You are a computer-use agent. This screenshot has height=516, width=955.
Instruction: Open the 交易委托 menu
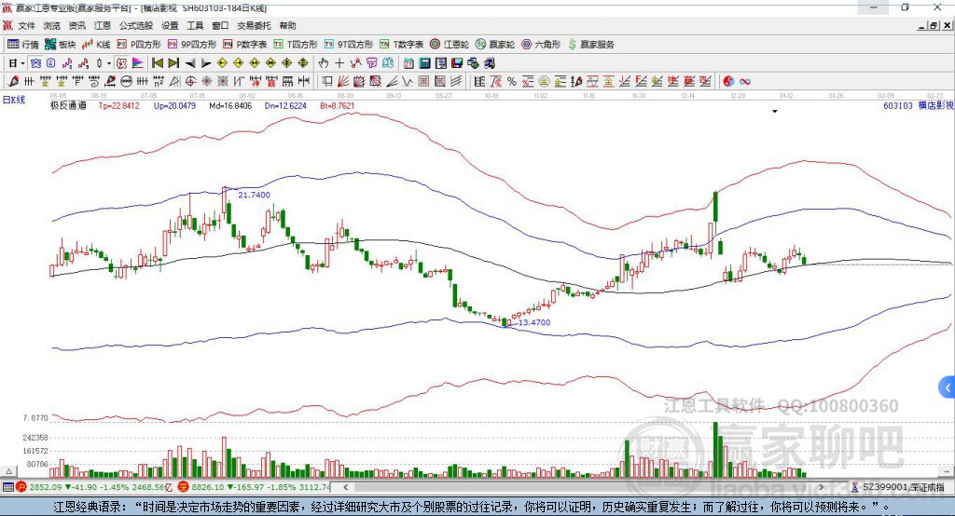pyautogui.click(x=254, y=25)
